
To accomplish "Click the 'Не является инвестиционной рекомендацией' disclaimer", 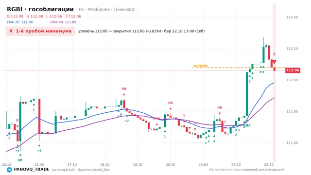I will (x=247, y=170).
